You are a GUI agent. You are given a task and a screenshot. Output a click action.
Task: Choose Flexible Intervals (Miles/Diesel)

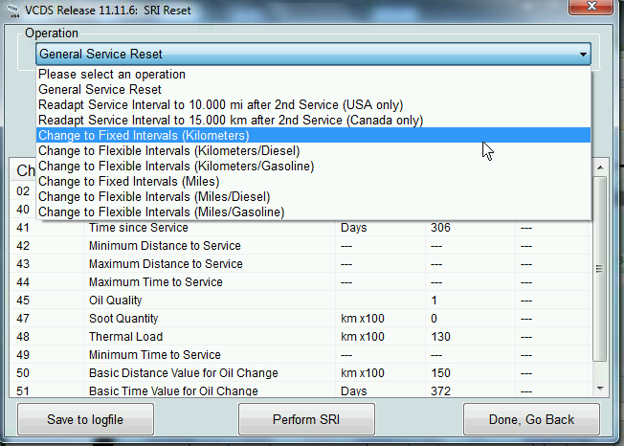tap(153, 197)
